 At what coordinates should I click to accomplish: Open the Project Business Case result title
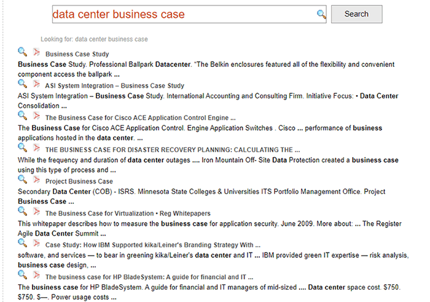point(79,182)
